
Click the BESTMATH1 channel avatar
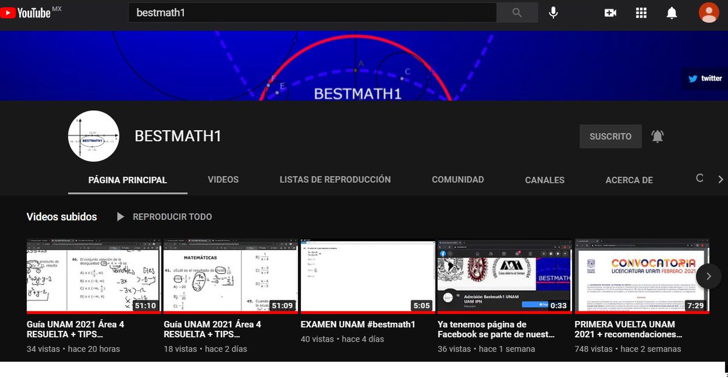(93, 136)
